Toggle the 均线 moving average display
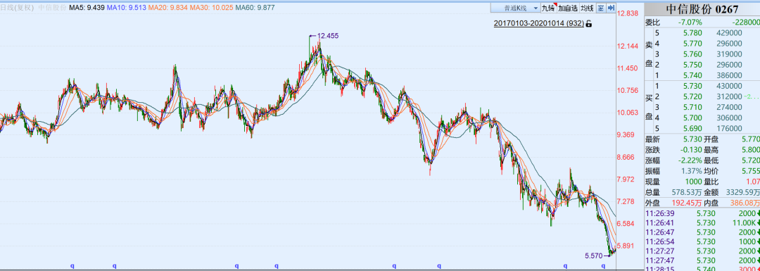The image size is (760, 271). 587,8
